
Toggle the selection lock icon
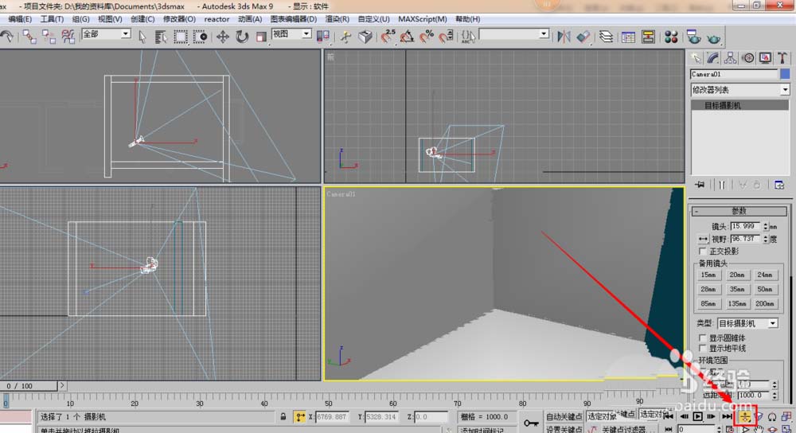[283, 416]
